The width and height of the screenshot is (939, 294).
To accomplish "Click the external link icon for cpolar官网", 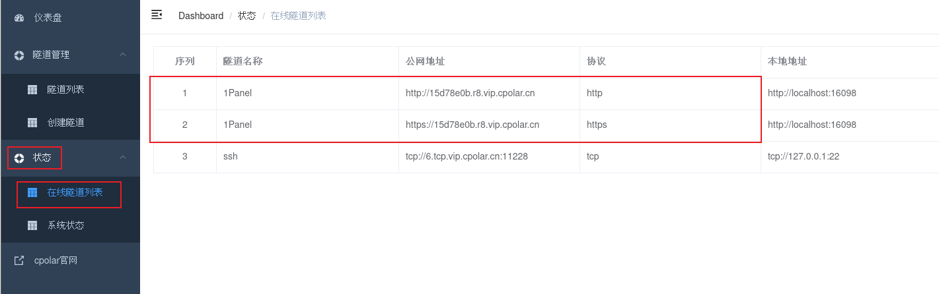I will coord(19,260).
